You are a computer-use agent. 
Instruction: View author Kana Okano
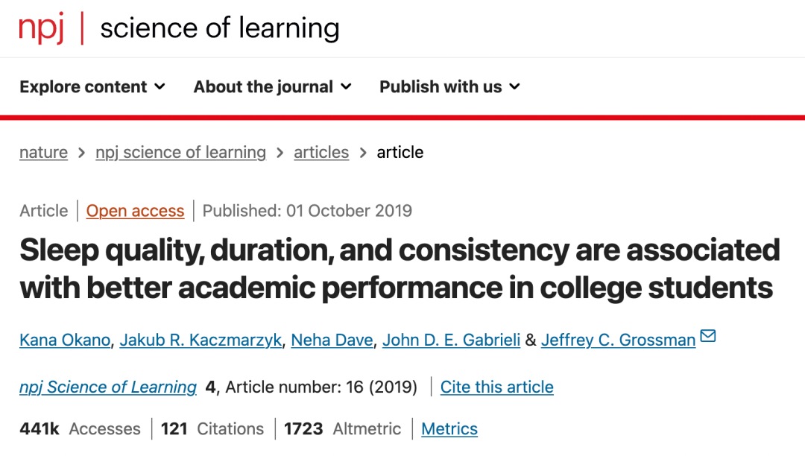tap(65, 340)
